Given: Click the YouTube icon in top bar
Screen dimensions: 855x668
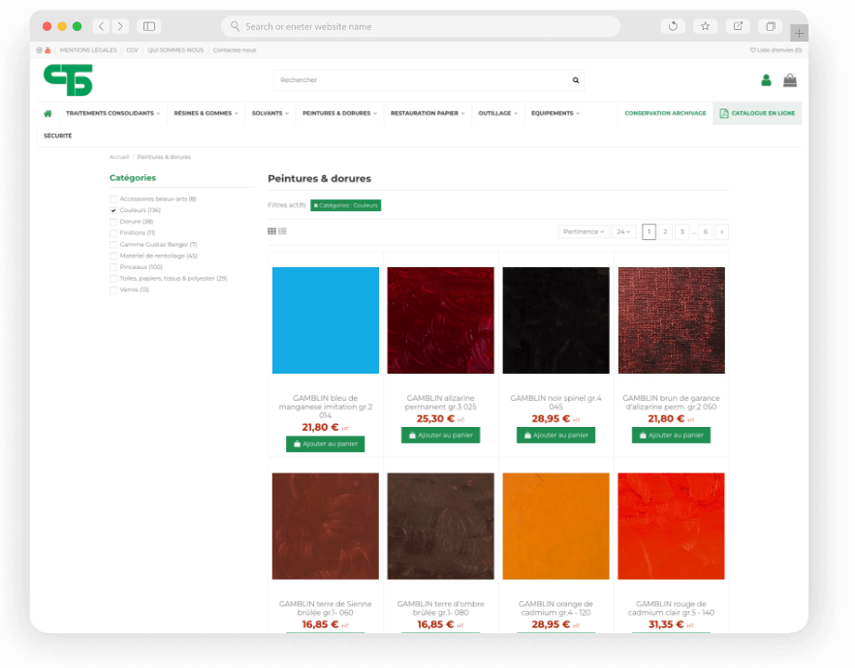Looking at the screenshot, I should 48,50.
